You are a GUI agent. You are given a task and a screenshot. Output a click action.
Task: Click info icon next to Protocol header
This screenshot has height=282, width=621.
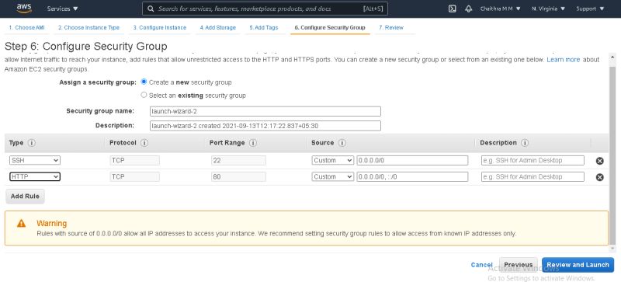144,143
